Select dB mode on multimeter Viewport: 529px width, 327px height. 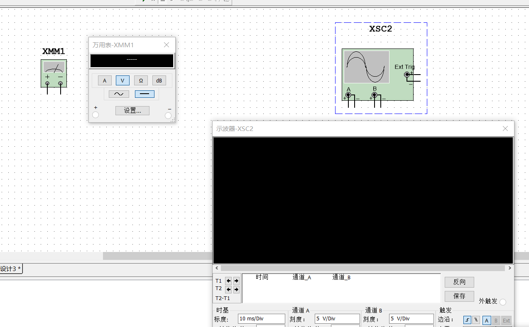point(159,80)
